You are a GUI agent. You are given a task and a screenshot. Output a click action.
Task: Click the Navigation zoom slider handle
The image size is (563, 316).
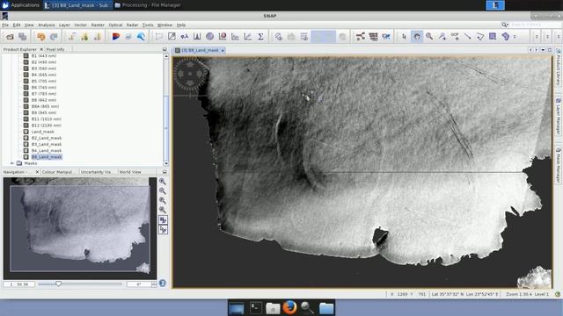pyautogui.click(x=58, y=284)
